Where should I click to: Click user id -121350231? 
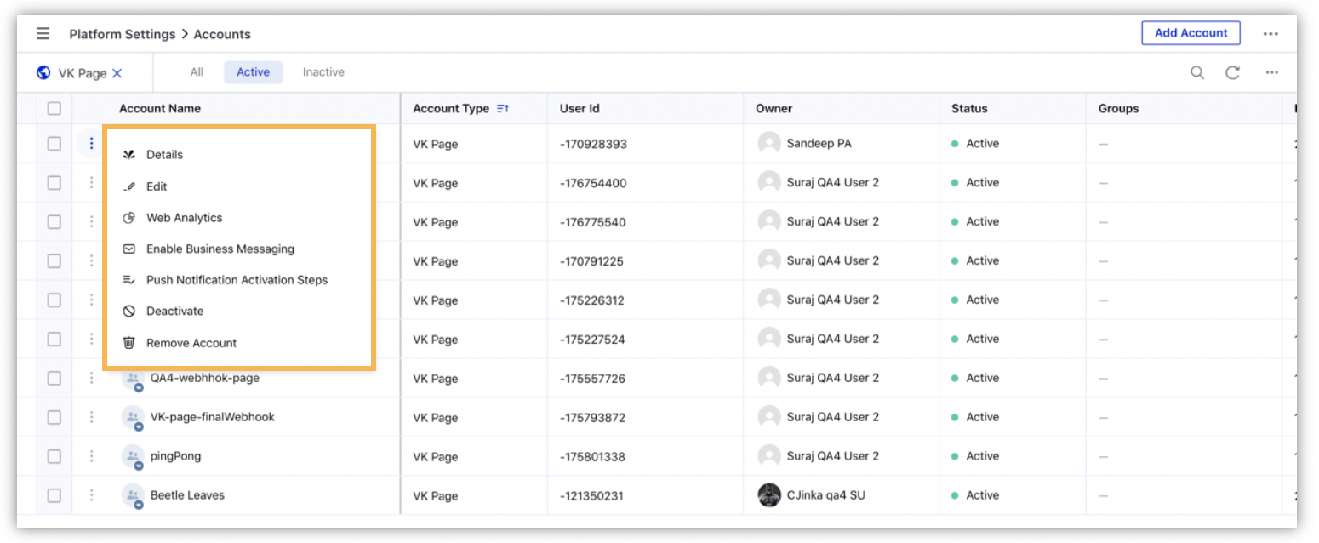592,496
